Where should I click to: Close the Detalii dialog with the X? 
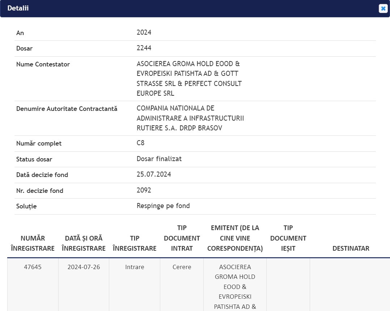tap(383, 8)
